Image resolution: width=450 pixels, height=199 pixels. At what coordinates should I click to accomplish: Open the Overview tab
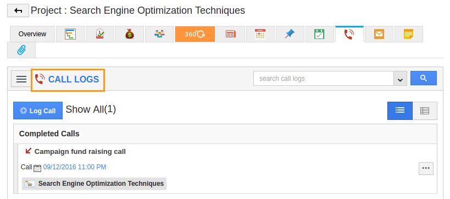click(x=32, y=34)
